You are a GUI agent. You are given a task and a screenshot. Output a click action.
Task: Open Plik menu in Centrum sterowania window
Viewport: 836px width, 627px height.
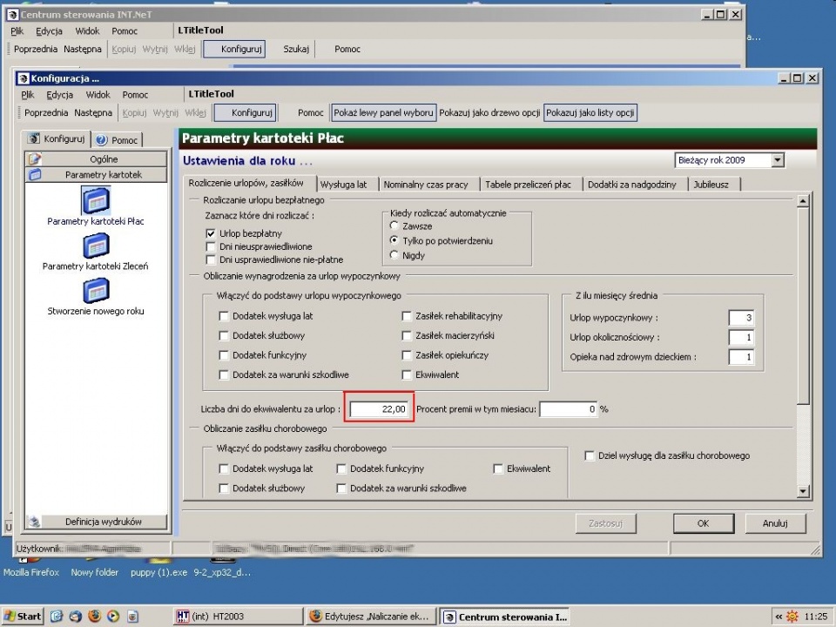17,31
